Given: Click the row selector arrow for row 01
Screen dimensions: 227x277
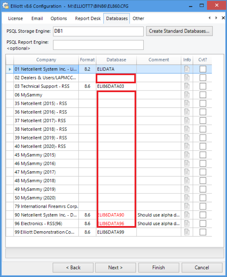Looking at the screenshot, I should [10, 69].
